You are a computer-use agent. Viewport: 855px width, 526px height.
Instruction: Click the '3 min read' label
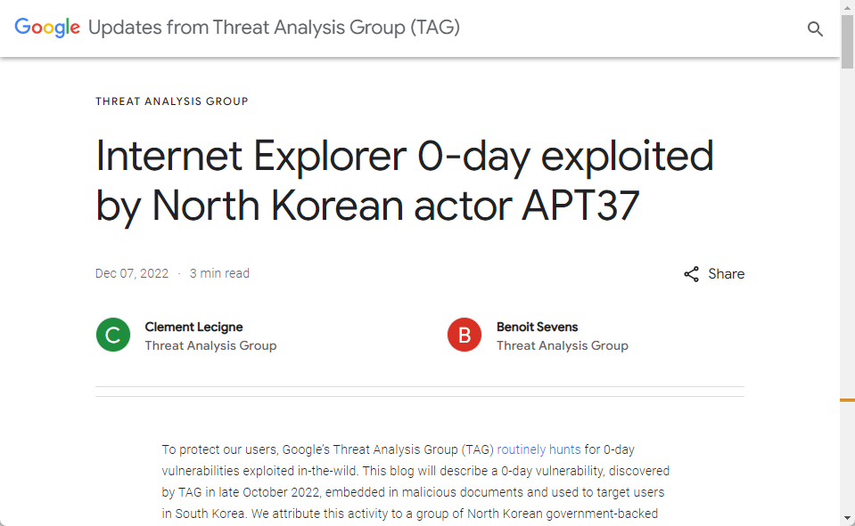[x=219, y=273]
